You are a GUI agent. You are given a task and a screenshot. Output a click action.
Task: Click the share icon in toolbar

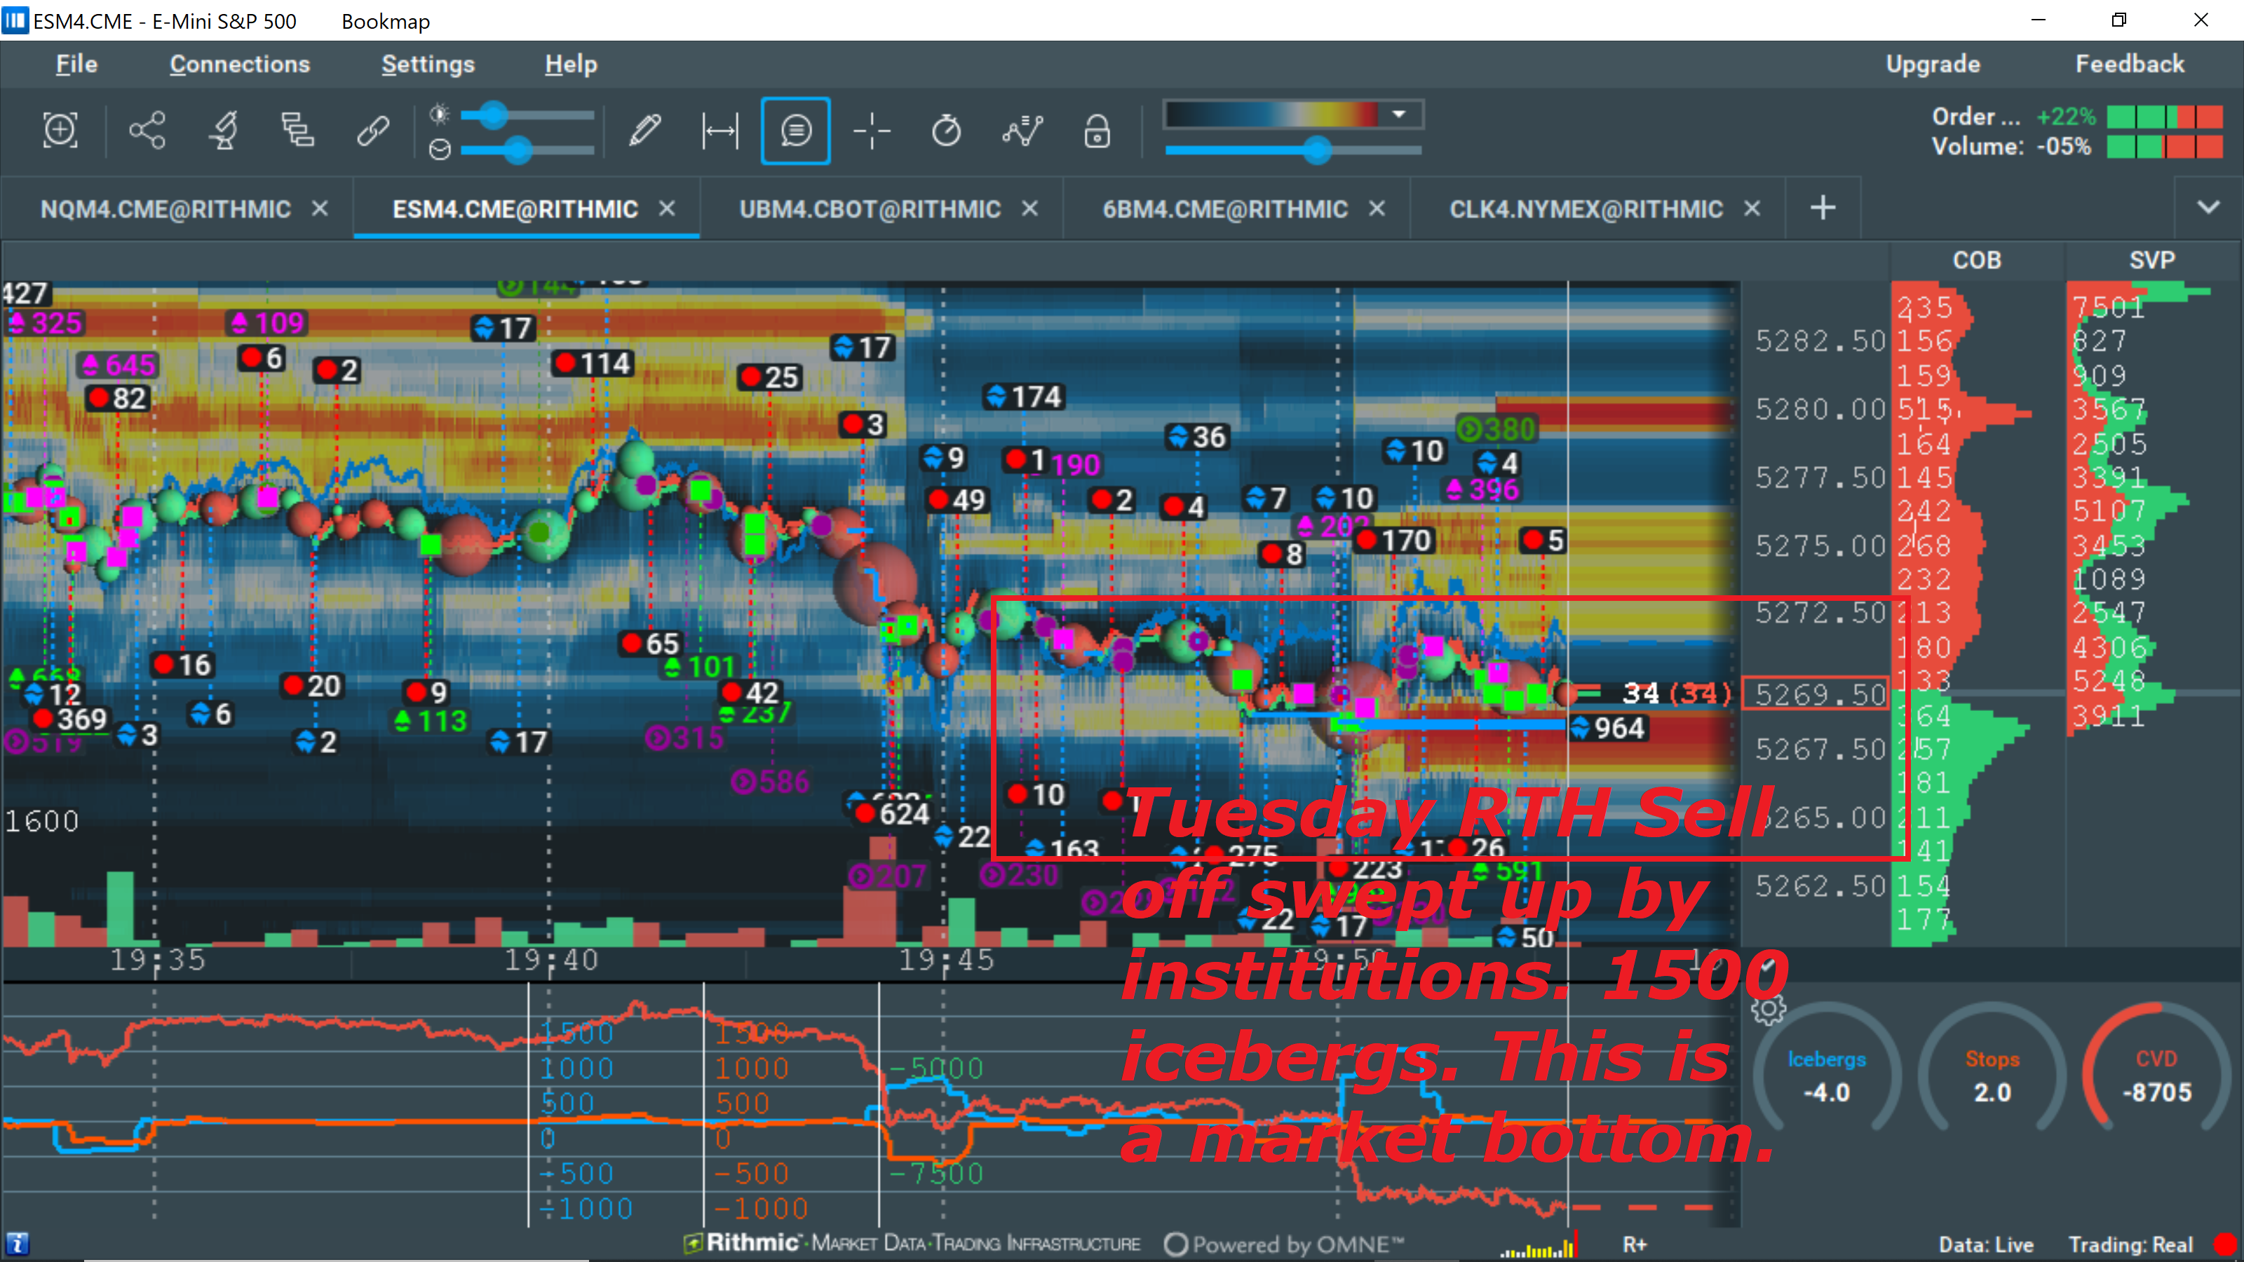(x=147, y=130)
